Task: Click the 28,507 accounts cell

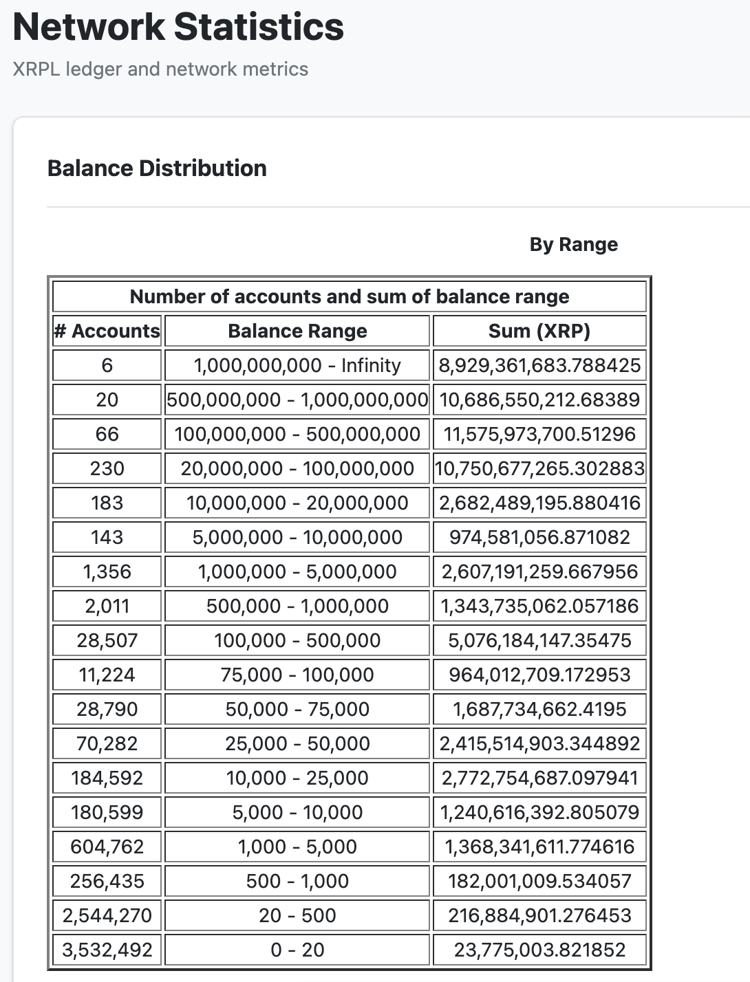Action: [107, 640]
